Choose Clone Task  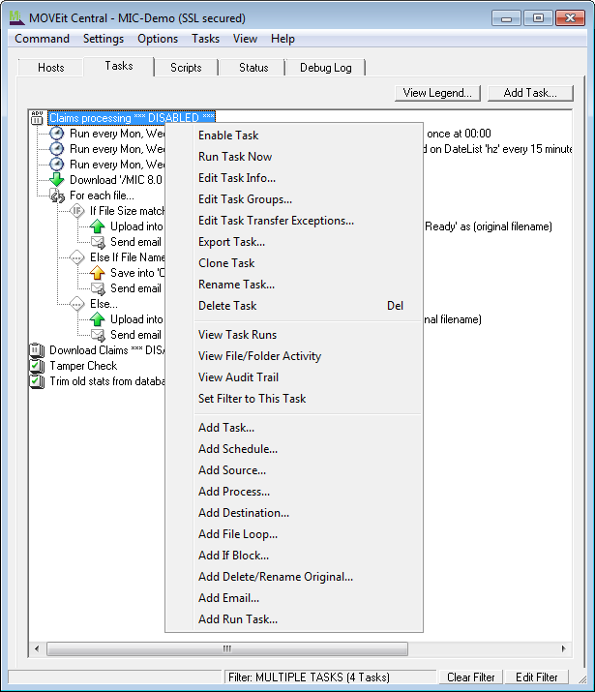[x=294, y=263]
